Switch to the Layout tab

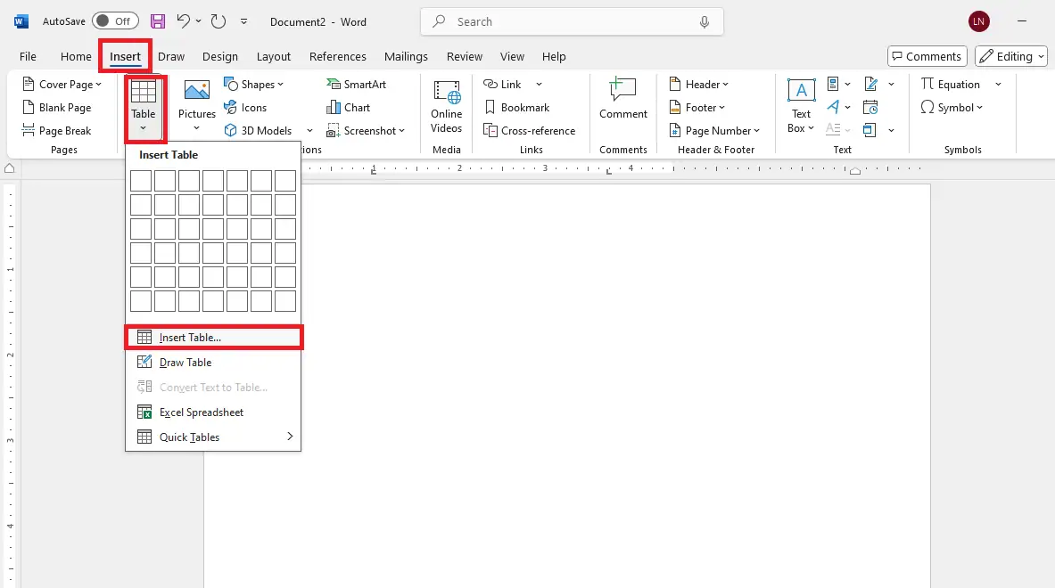point(274,56)
